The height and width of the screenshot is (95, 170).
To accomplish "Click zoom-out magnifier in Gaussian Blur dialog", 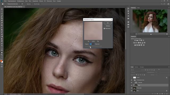I will (88, 41).
